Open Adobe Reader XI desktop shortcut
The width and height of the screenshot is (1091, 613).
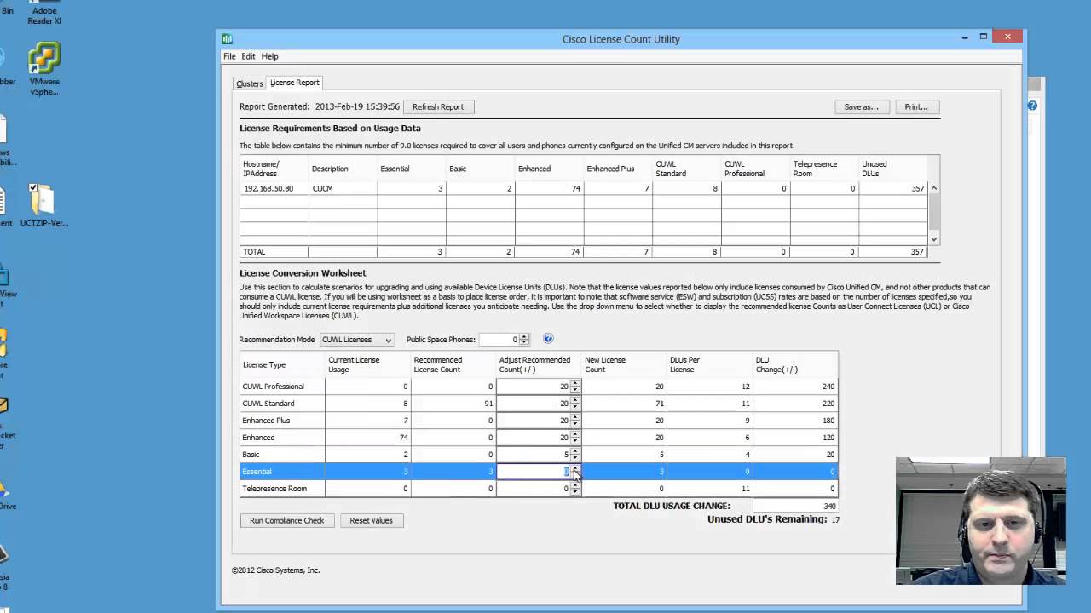(44, 13)
